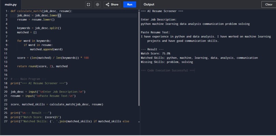Click the '# --- Main Program ---' comment
This screenshot has width=276, height=136.
tap(28, 79)
